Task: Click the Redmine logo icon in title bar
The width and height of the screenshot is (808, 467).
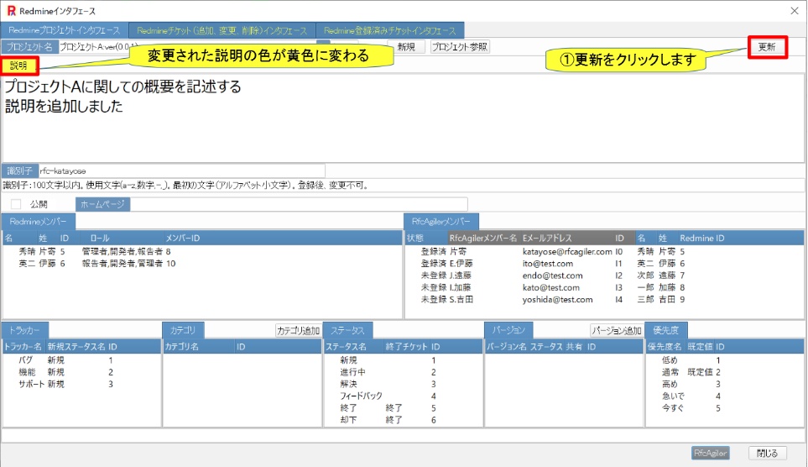Action: 12,11
